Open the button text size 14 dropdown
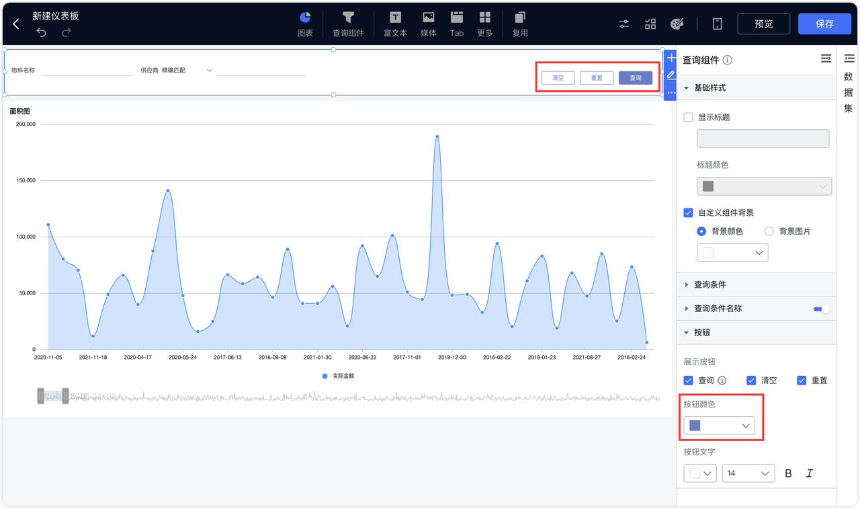The width and height of the screenshot is (860, 509). pos(748,473)
